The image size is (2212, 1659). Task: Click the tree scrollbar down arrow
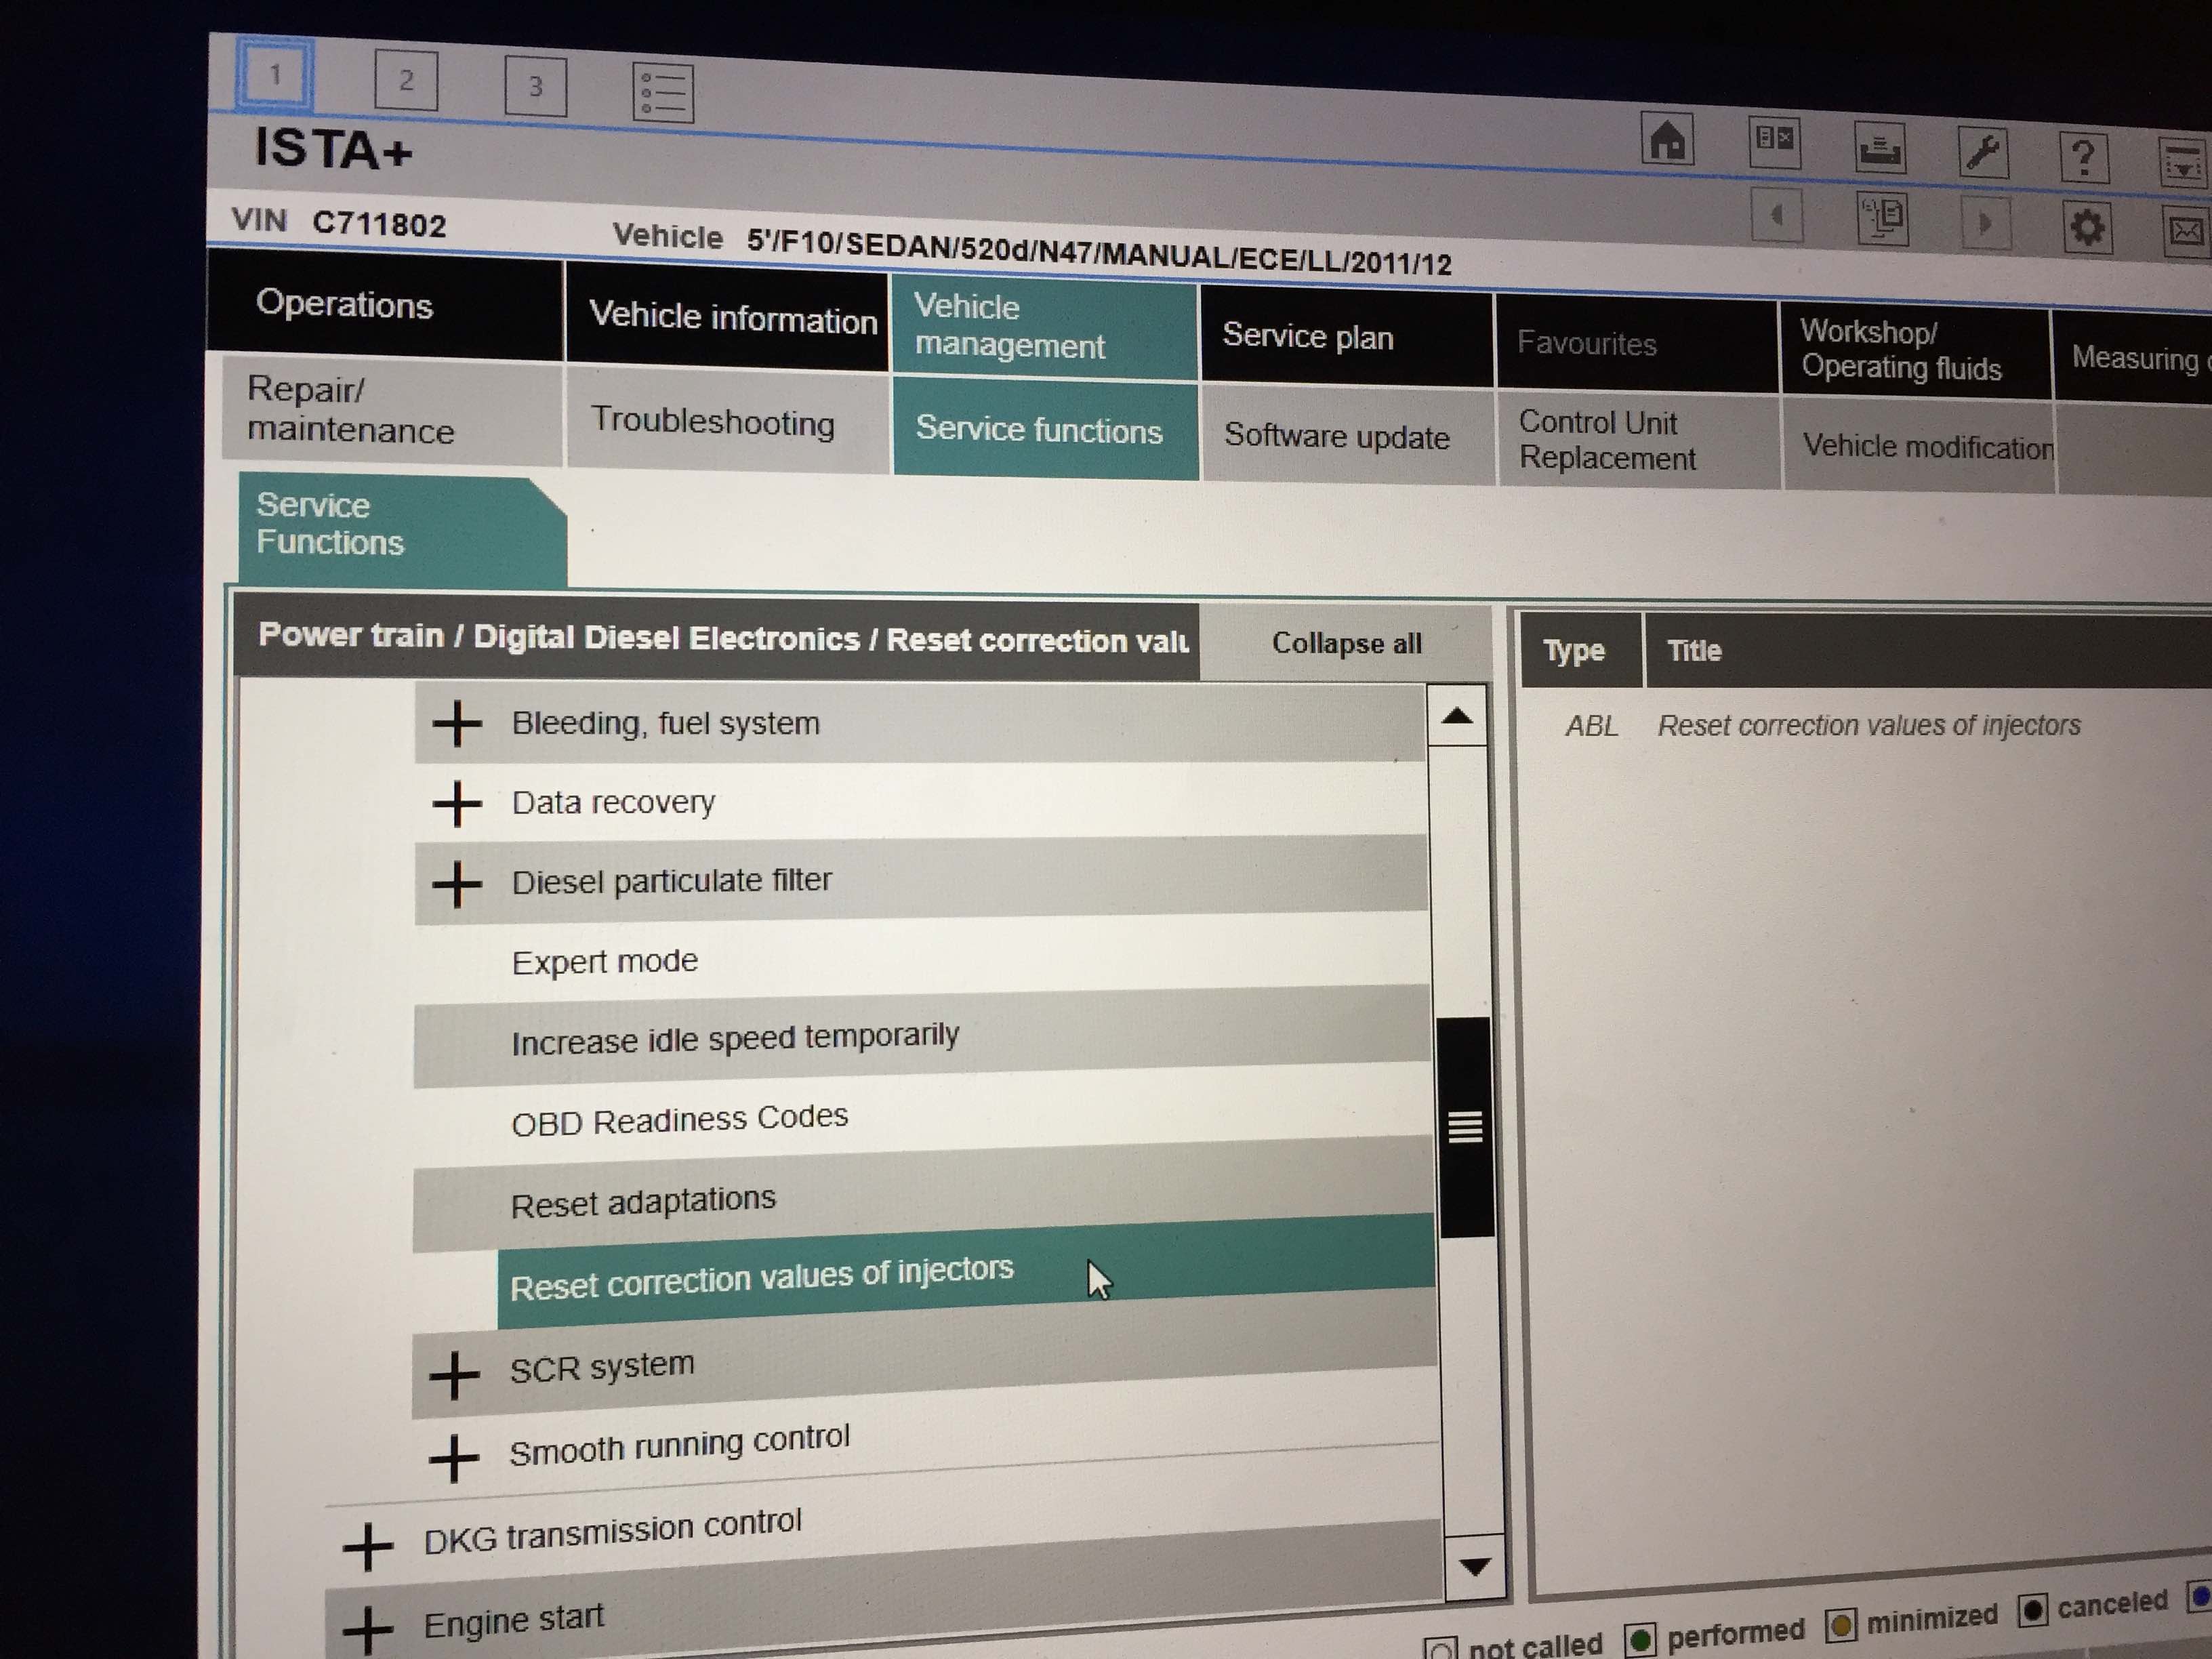point(1475,1566)
